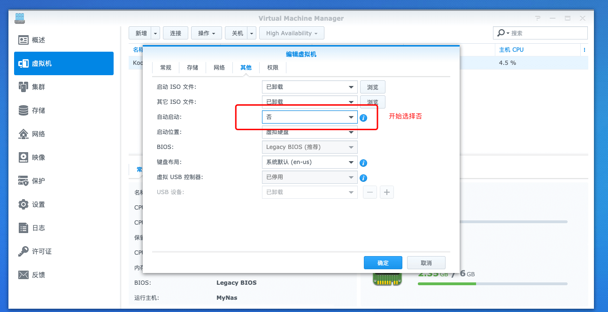The width and height of the screenshot is (608, 312).
Task: Switch to the 常规 tab in dialog
Action: [165, 67]
